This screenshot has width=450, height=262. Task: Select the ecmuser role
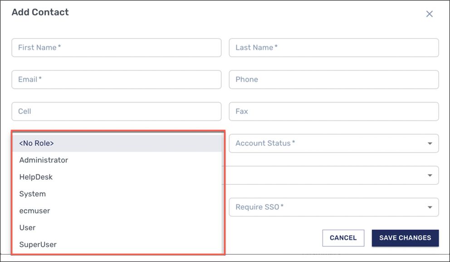34,211
